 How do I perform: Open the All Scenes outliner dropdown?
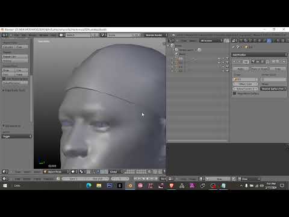211,40
